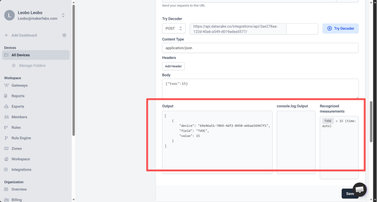Open Rule Engine page
The width and height of the screenshot is (377, 202).
click(21, 138)
